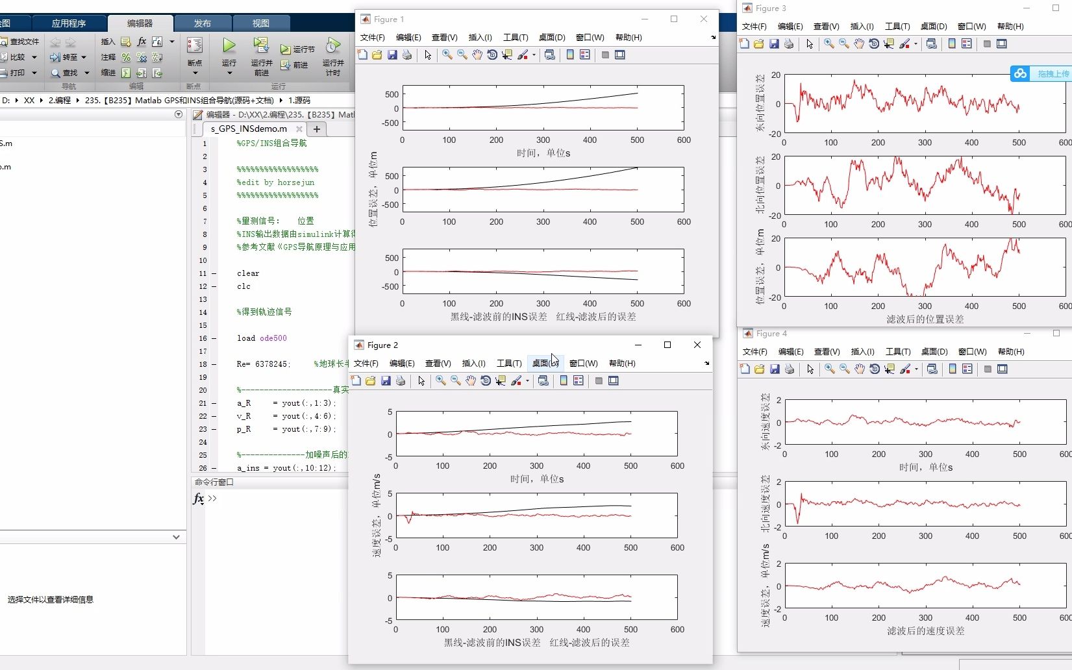This screenshot has width=1072, height=670.
Task: Expand the 转至 go-to dropdown
Action: tap(85, 57)
